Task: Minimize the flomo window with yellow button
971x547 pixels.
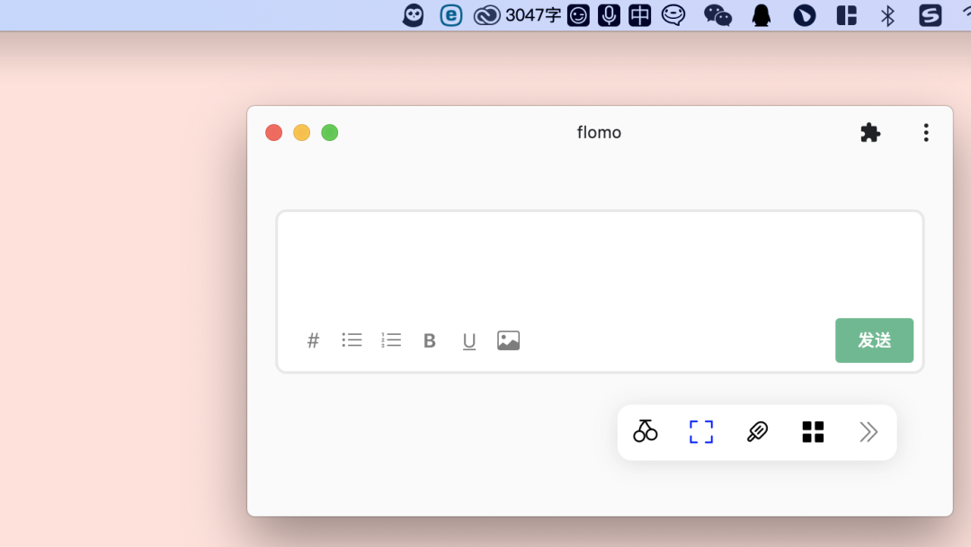Action: click(x=301, y=132)
